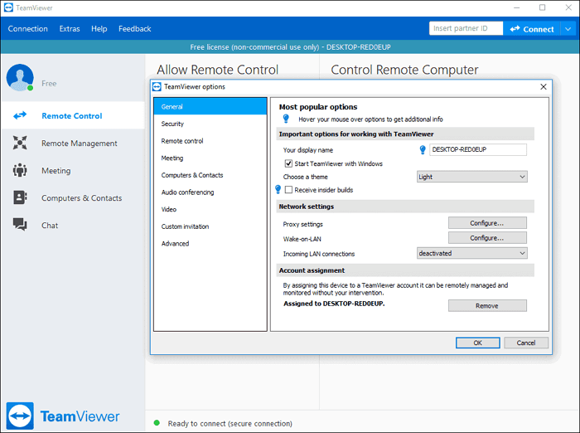Click the lightbulb hint beside display name
This screenshot has height=433, width=580.
click(x=422, y=150)
